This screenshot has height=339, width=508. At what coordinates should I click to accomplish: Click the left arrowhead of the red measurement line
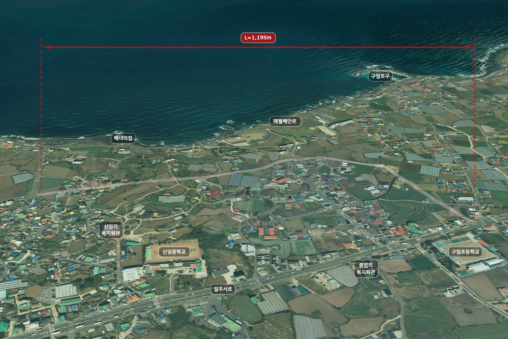click(46, 47)
